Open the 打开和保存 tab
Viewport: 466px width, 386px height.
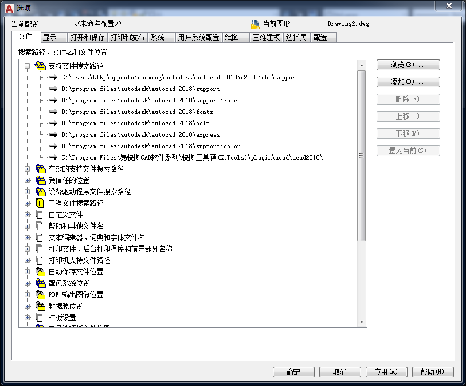[x=87, y=37]
